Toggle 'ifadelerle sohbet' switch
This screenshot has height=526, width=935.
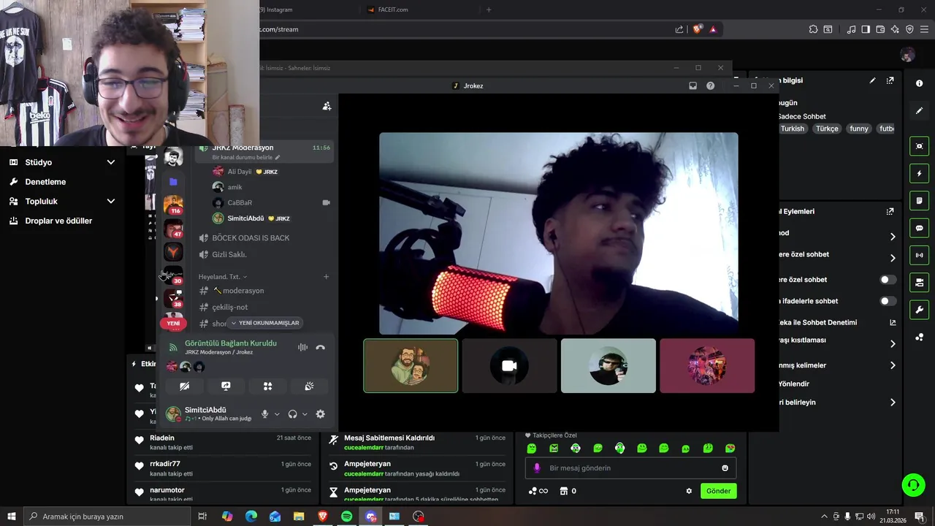click(x=888, y=301)
